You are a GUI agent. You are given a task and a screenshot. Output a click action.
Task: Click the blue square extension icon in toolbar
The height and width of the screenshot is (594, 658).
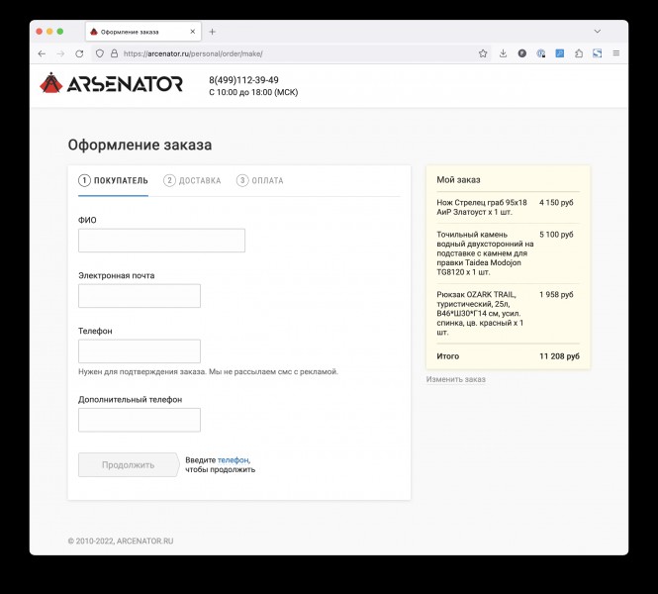(560, 53)
